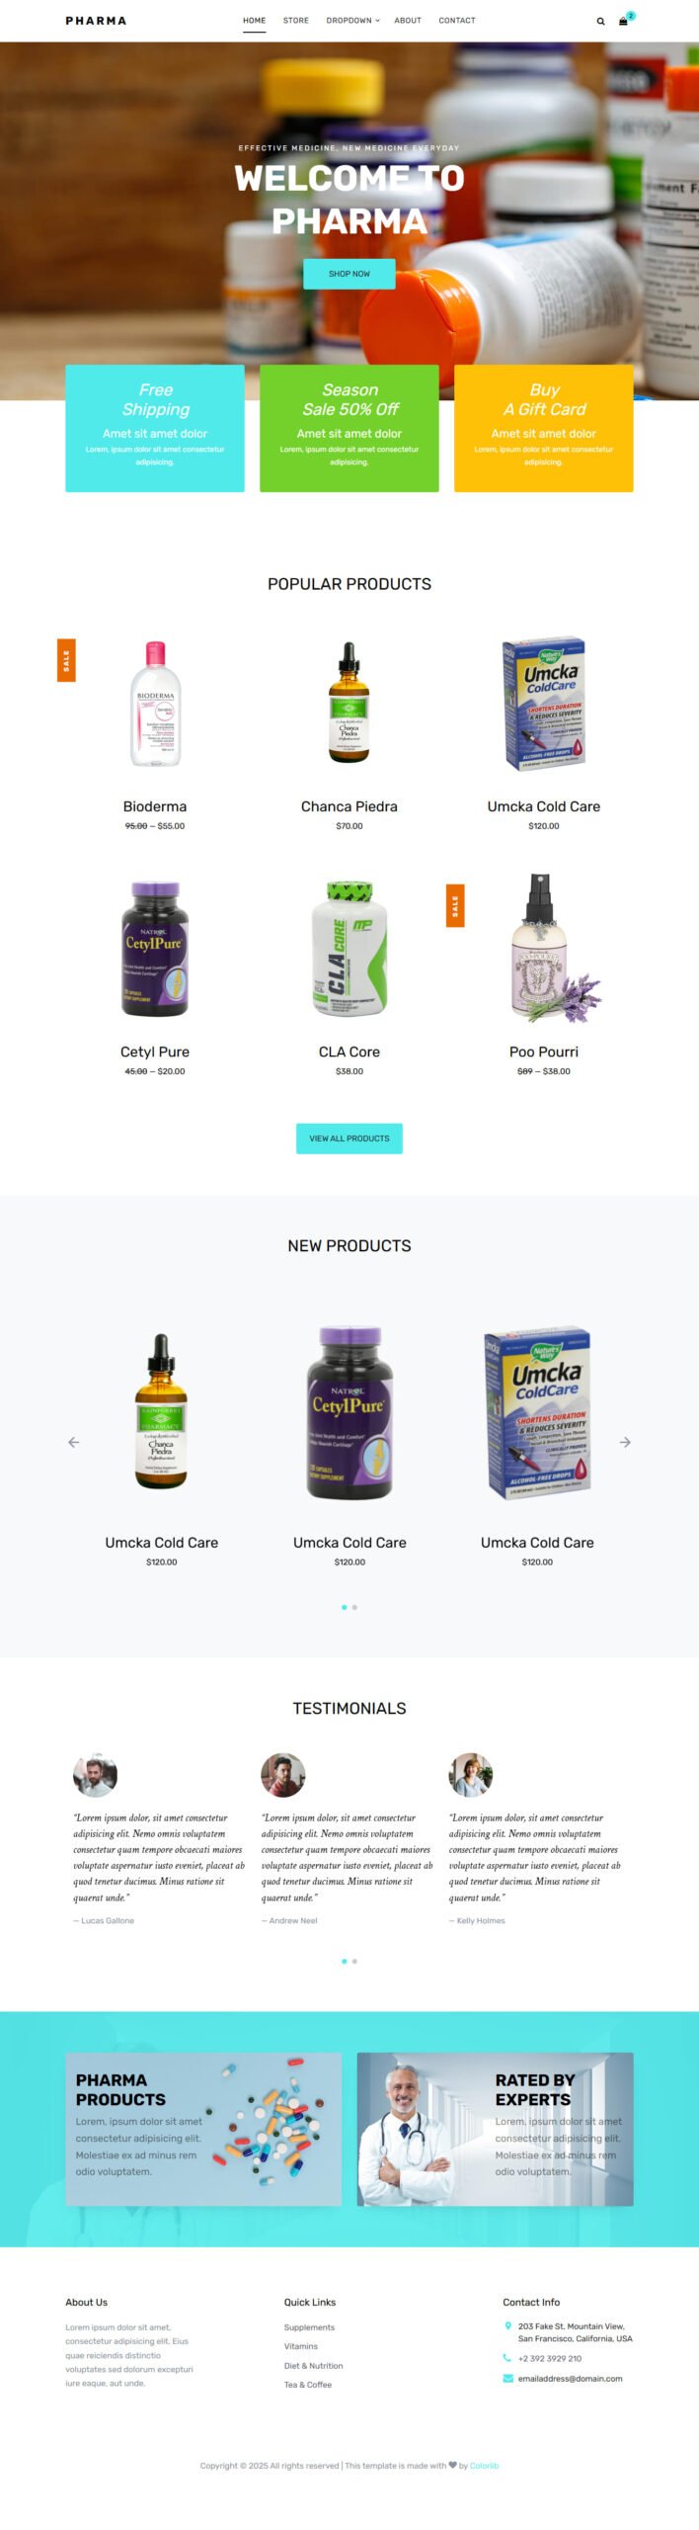Select second dot in New Products carousel
This screenshot has width=699, height=2530.
pos(354,1607)
